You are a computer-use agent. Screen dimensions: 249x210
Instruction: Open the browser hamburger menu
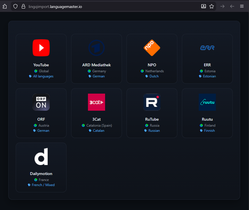(x=242, y=6)
